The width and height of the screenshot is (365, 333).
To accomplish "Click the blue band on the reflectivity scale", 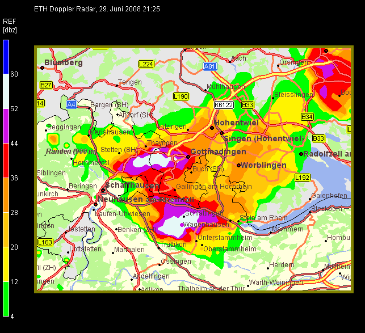I will 6,57.
